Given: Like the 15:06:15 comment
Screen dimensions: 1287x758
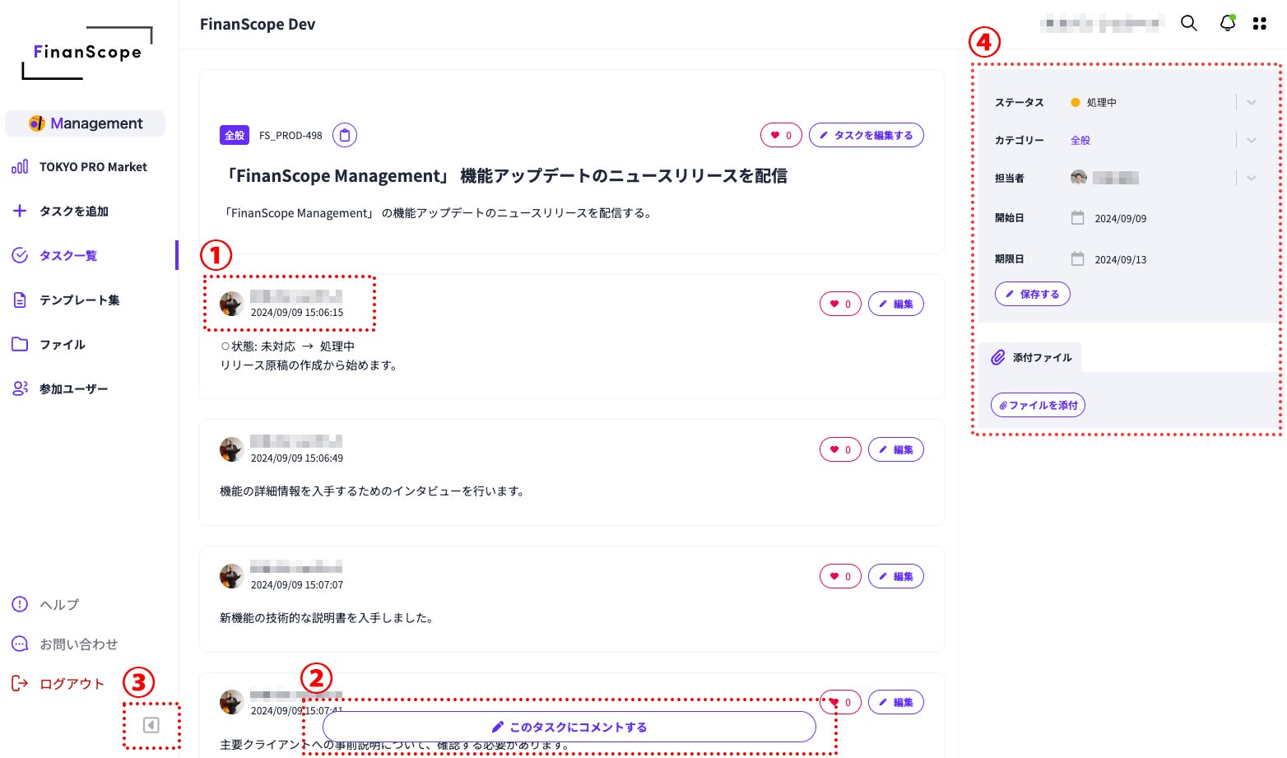Looking at the screenshot, I should (x=840, y=304).
